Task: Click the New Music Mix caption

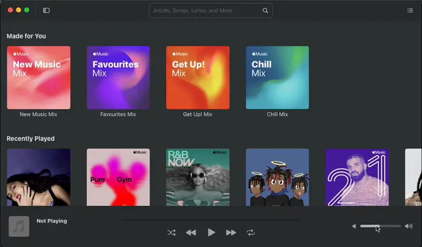Action: pyautogui.click(x=38, y=114)
